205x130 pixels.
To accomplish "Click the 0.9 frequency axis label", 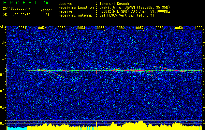I will [x=3, y=75].
